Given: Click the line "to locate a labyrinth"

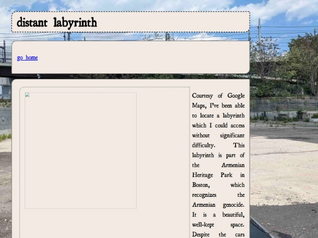Looking at the screenshot, I should point(218,116).
